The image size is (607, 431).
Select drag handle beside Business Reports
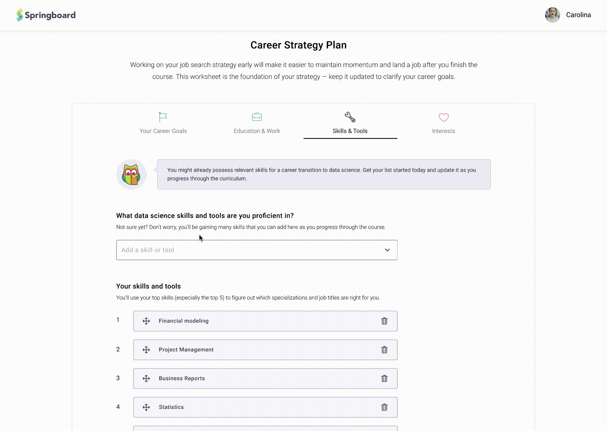[146, 378]
